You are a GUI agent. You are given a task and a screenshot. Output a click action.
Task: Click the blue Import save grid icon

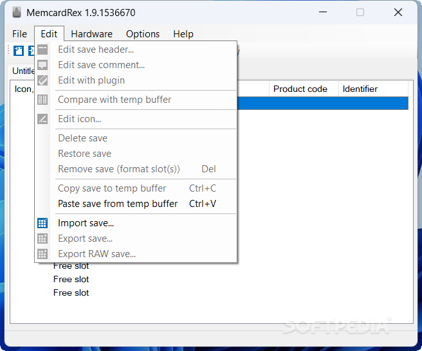(x=42, y=223)
